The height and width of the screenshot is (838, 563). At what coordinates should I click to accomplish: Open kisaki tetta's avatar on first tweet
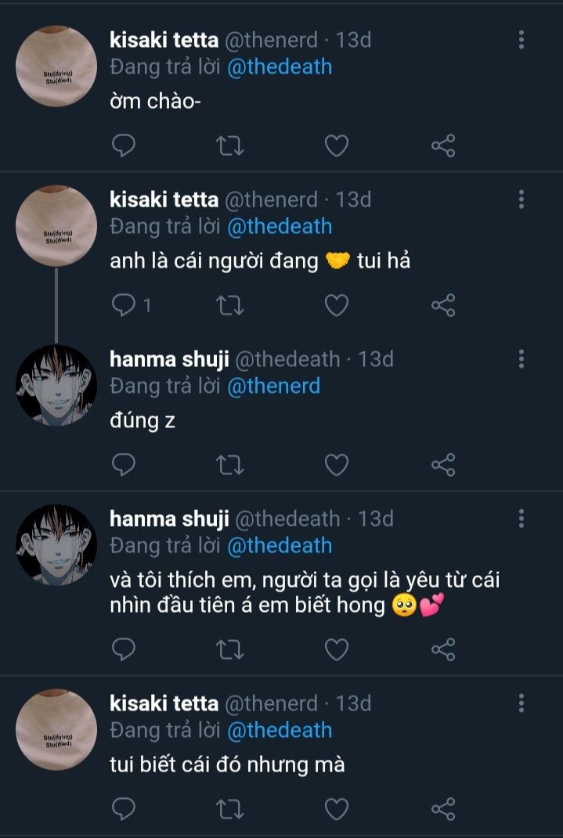[56, 67]
